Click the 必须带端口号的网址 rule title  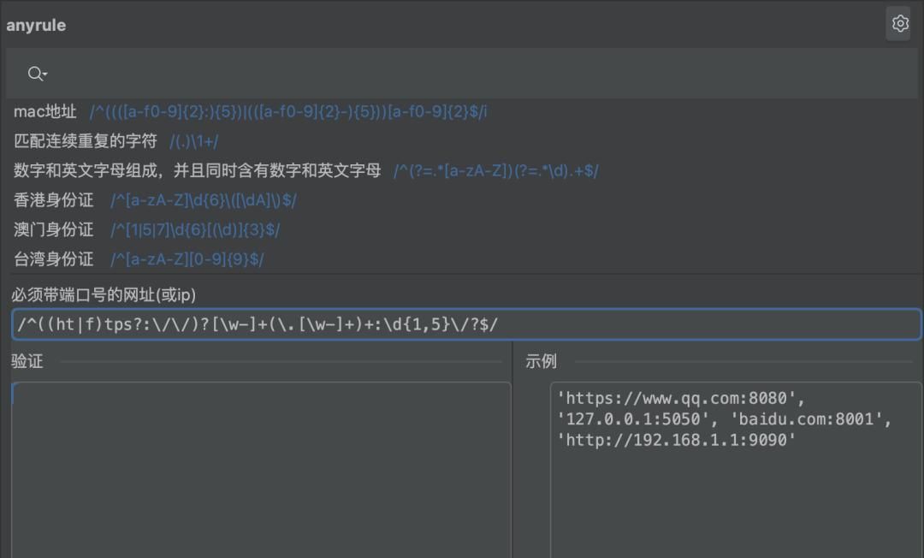click(x=103, y=294)
